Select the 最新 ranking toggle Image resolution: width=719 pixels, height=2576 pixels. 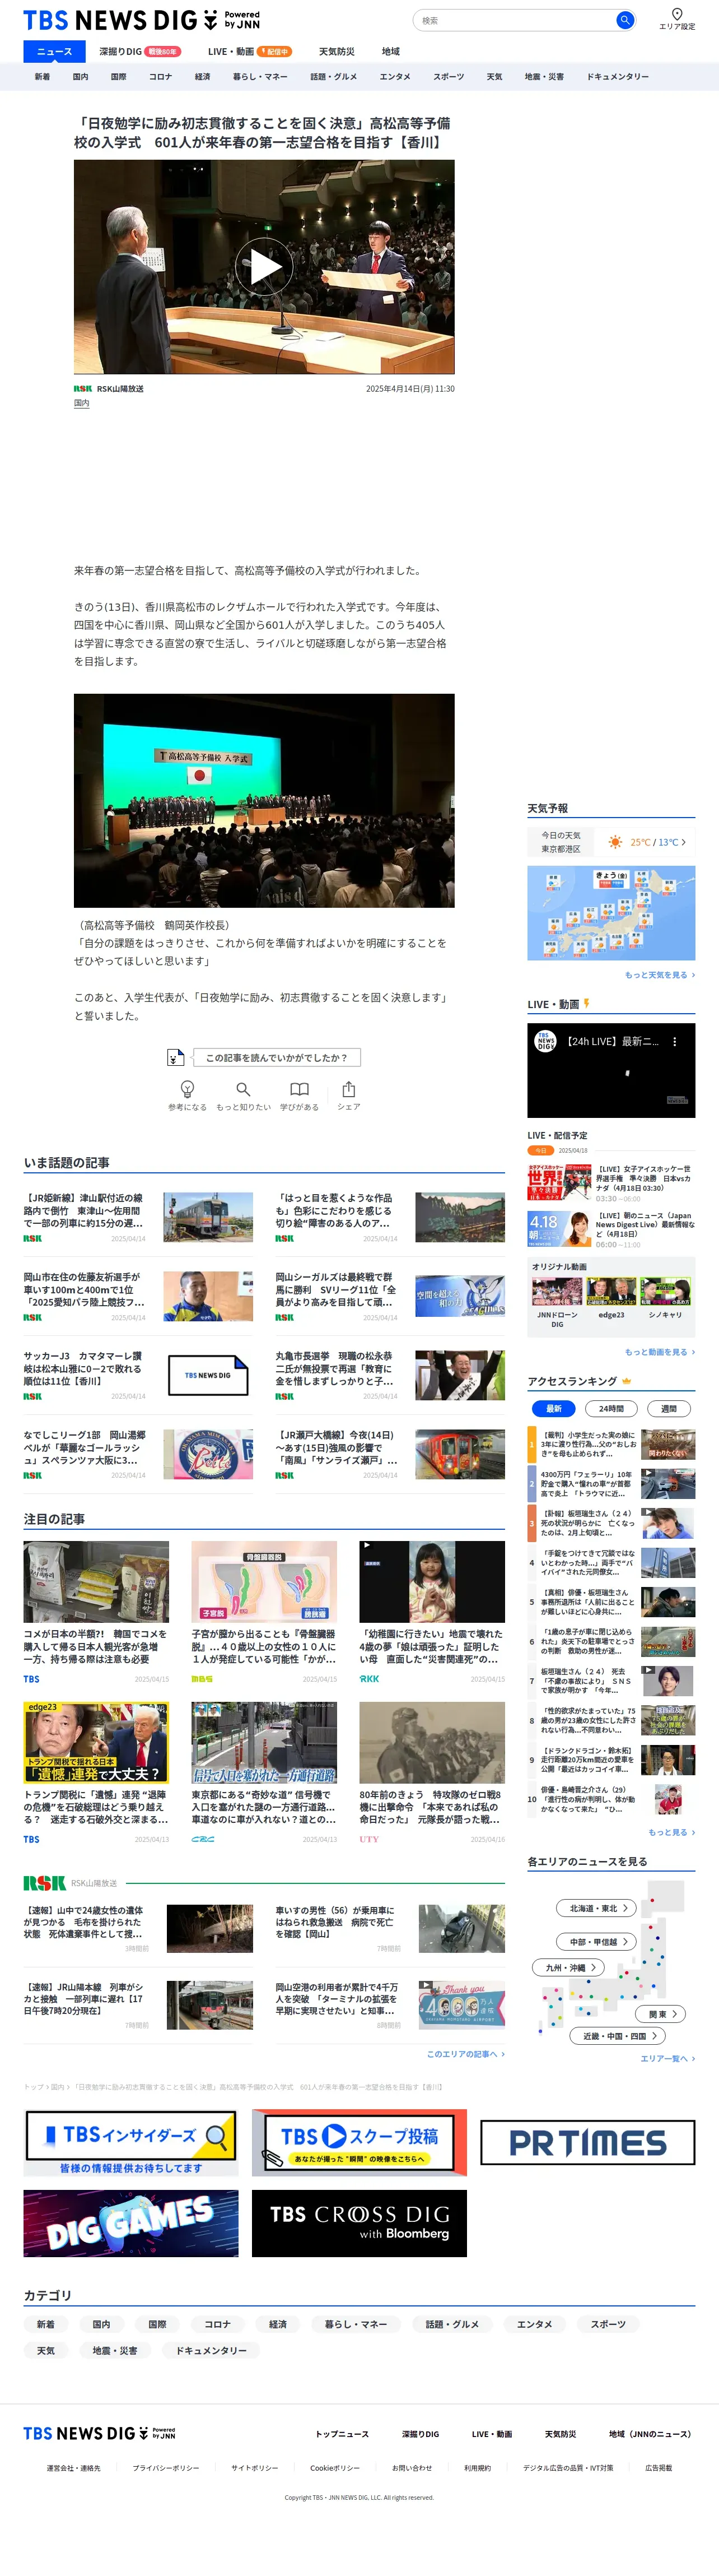(553, 1408)
